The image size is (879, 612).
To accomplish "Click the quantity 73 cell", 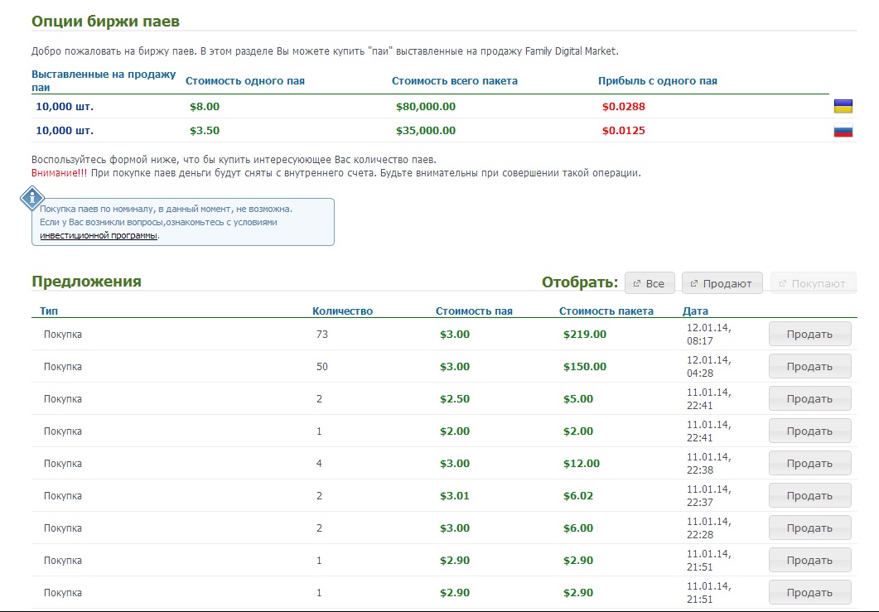I will (321, 334).
